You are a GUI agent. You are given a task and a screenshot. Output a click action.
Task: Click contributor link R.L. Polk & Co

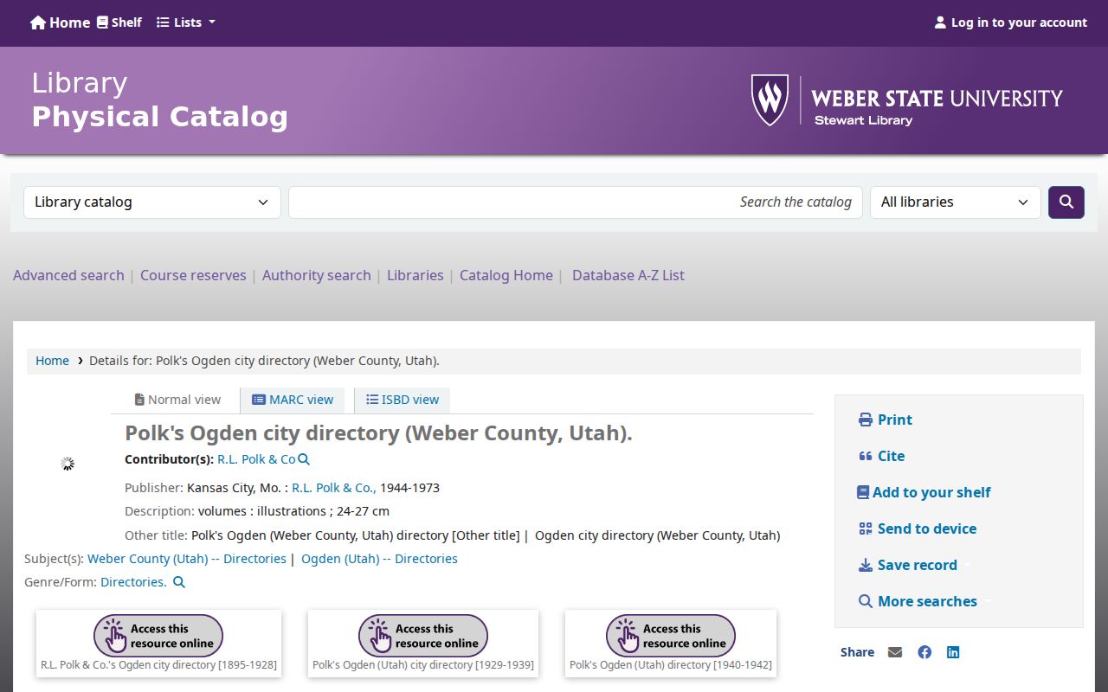256,459
